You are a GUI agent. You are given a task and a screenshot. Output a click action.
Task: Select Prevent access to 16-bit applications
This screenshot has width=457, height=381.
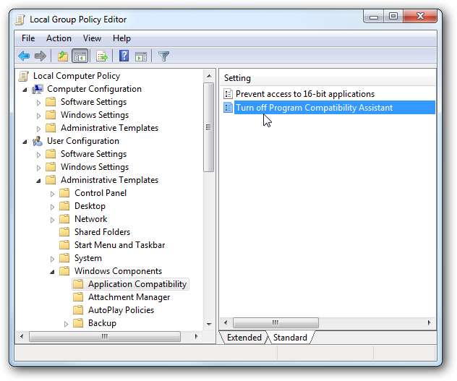[304, 94]
